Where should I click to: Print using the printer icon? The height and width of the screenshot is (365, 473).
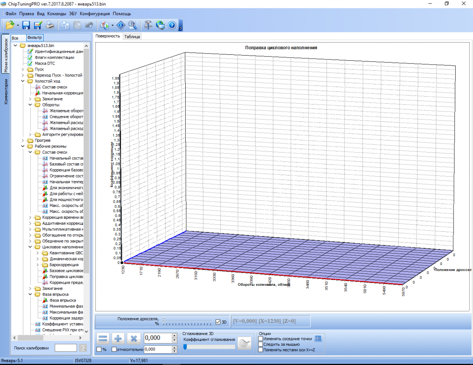coord(50,25)
